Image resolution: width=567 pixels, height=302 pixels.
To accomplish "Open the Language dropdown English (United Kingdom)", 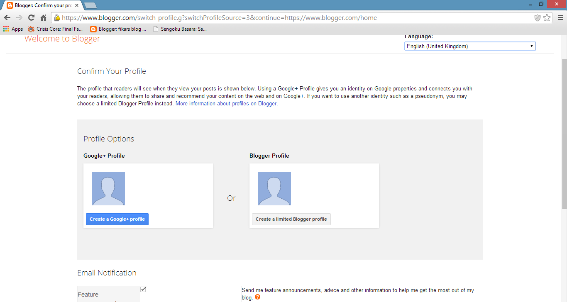I will click(x=470, y=46).
